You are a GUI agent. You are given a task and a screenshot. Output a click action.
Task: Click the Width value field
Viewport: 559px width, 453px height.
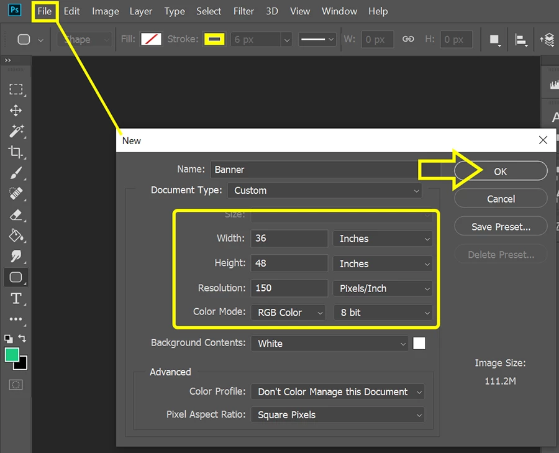(x=289, y=238)
